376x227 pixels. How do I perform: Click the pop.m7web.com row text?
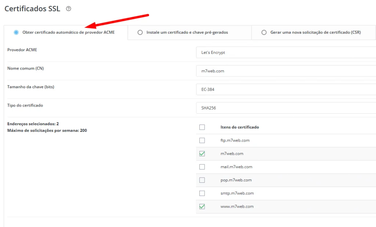coord(236,180)
